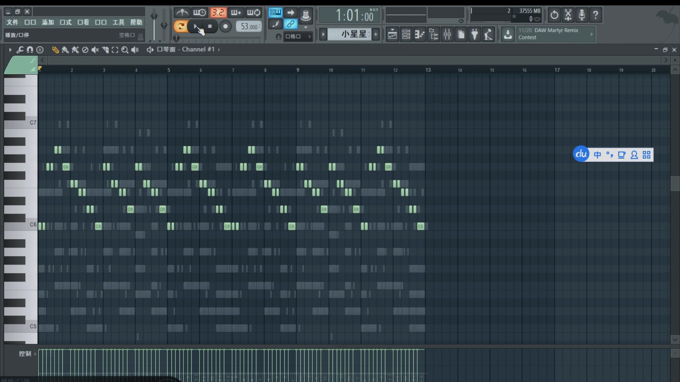Image resolution: width=680 pixels, height=382 pixels.
Task: Open the 口式 patterns menu
Action: [66, 22]
